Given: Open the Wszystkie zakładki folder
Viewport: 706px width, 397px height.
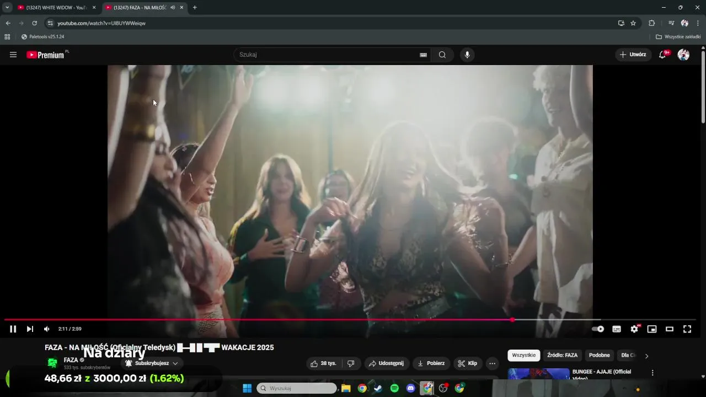Looking at the screenshot, I should pos(678,37).
